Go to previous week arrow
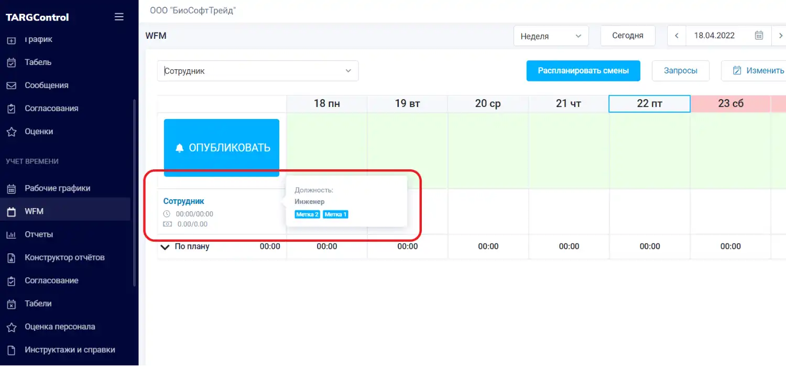This screenshot has width=786, height=367. [676, 36]
